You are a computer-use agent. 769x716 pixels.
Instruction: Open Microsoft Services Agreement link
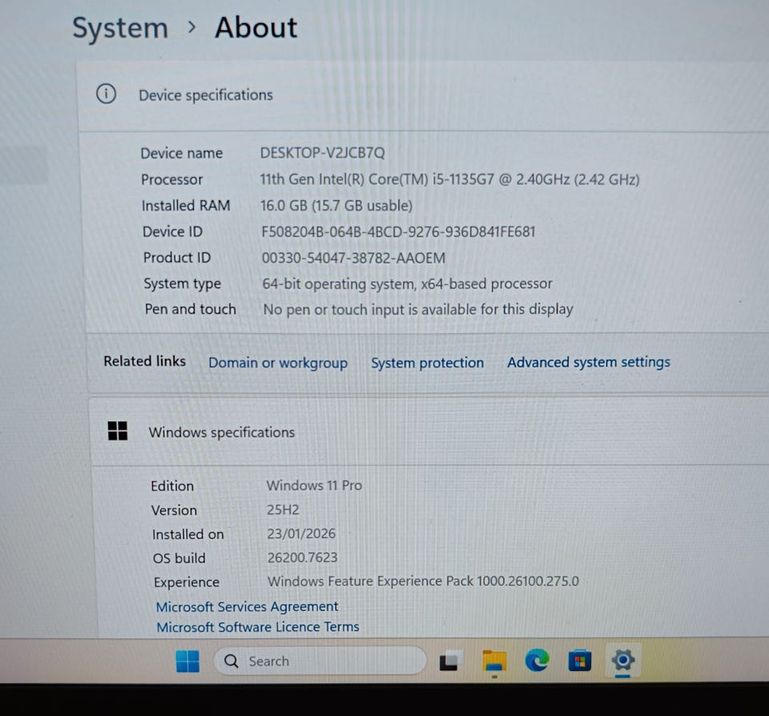(x=248, y=606)
